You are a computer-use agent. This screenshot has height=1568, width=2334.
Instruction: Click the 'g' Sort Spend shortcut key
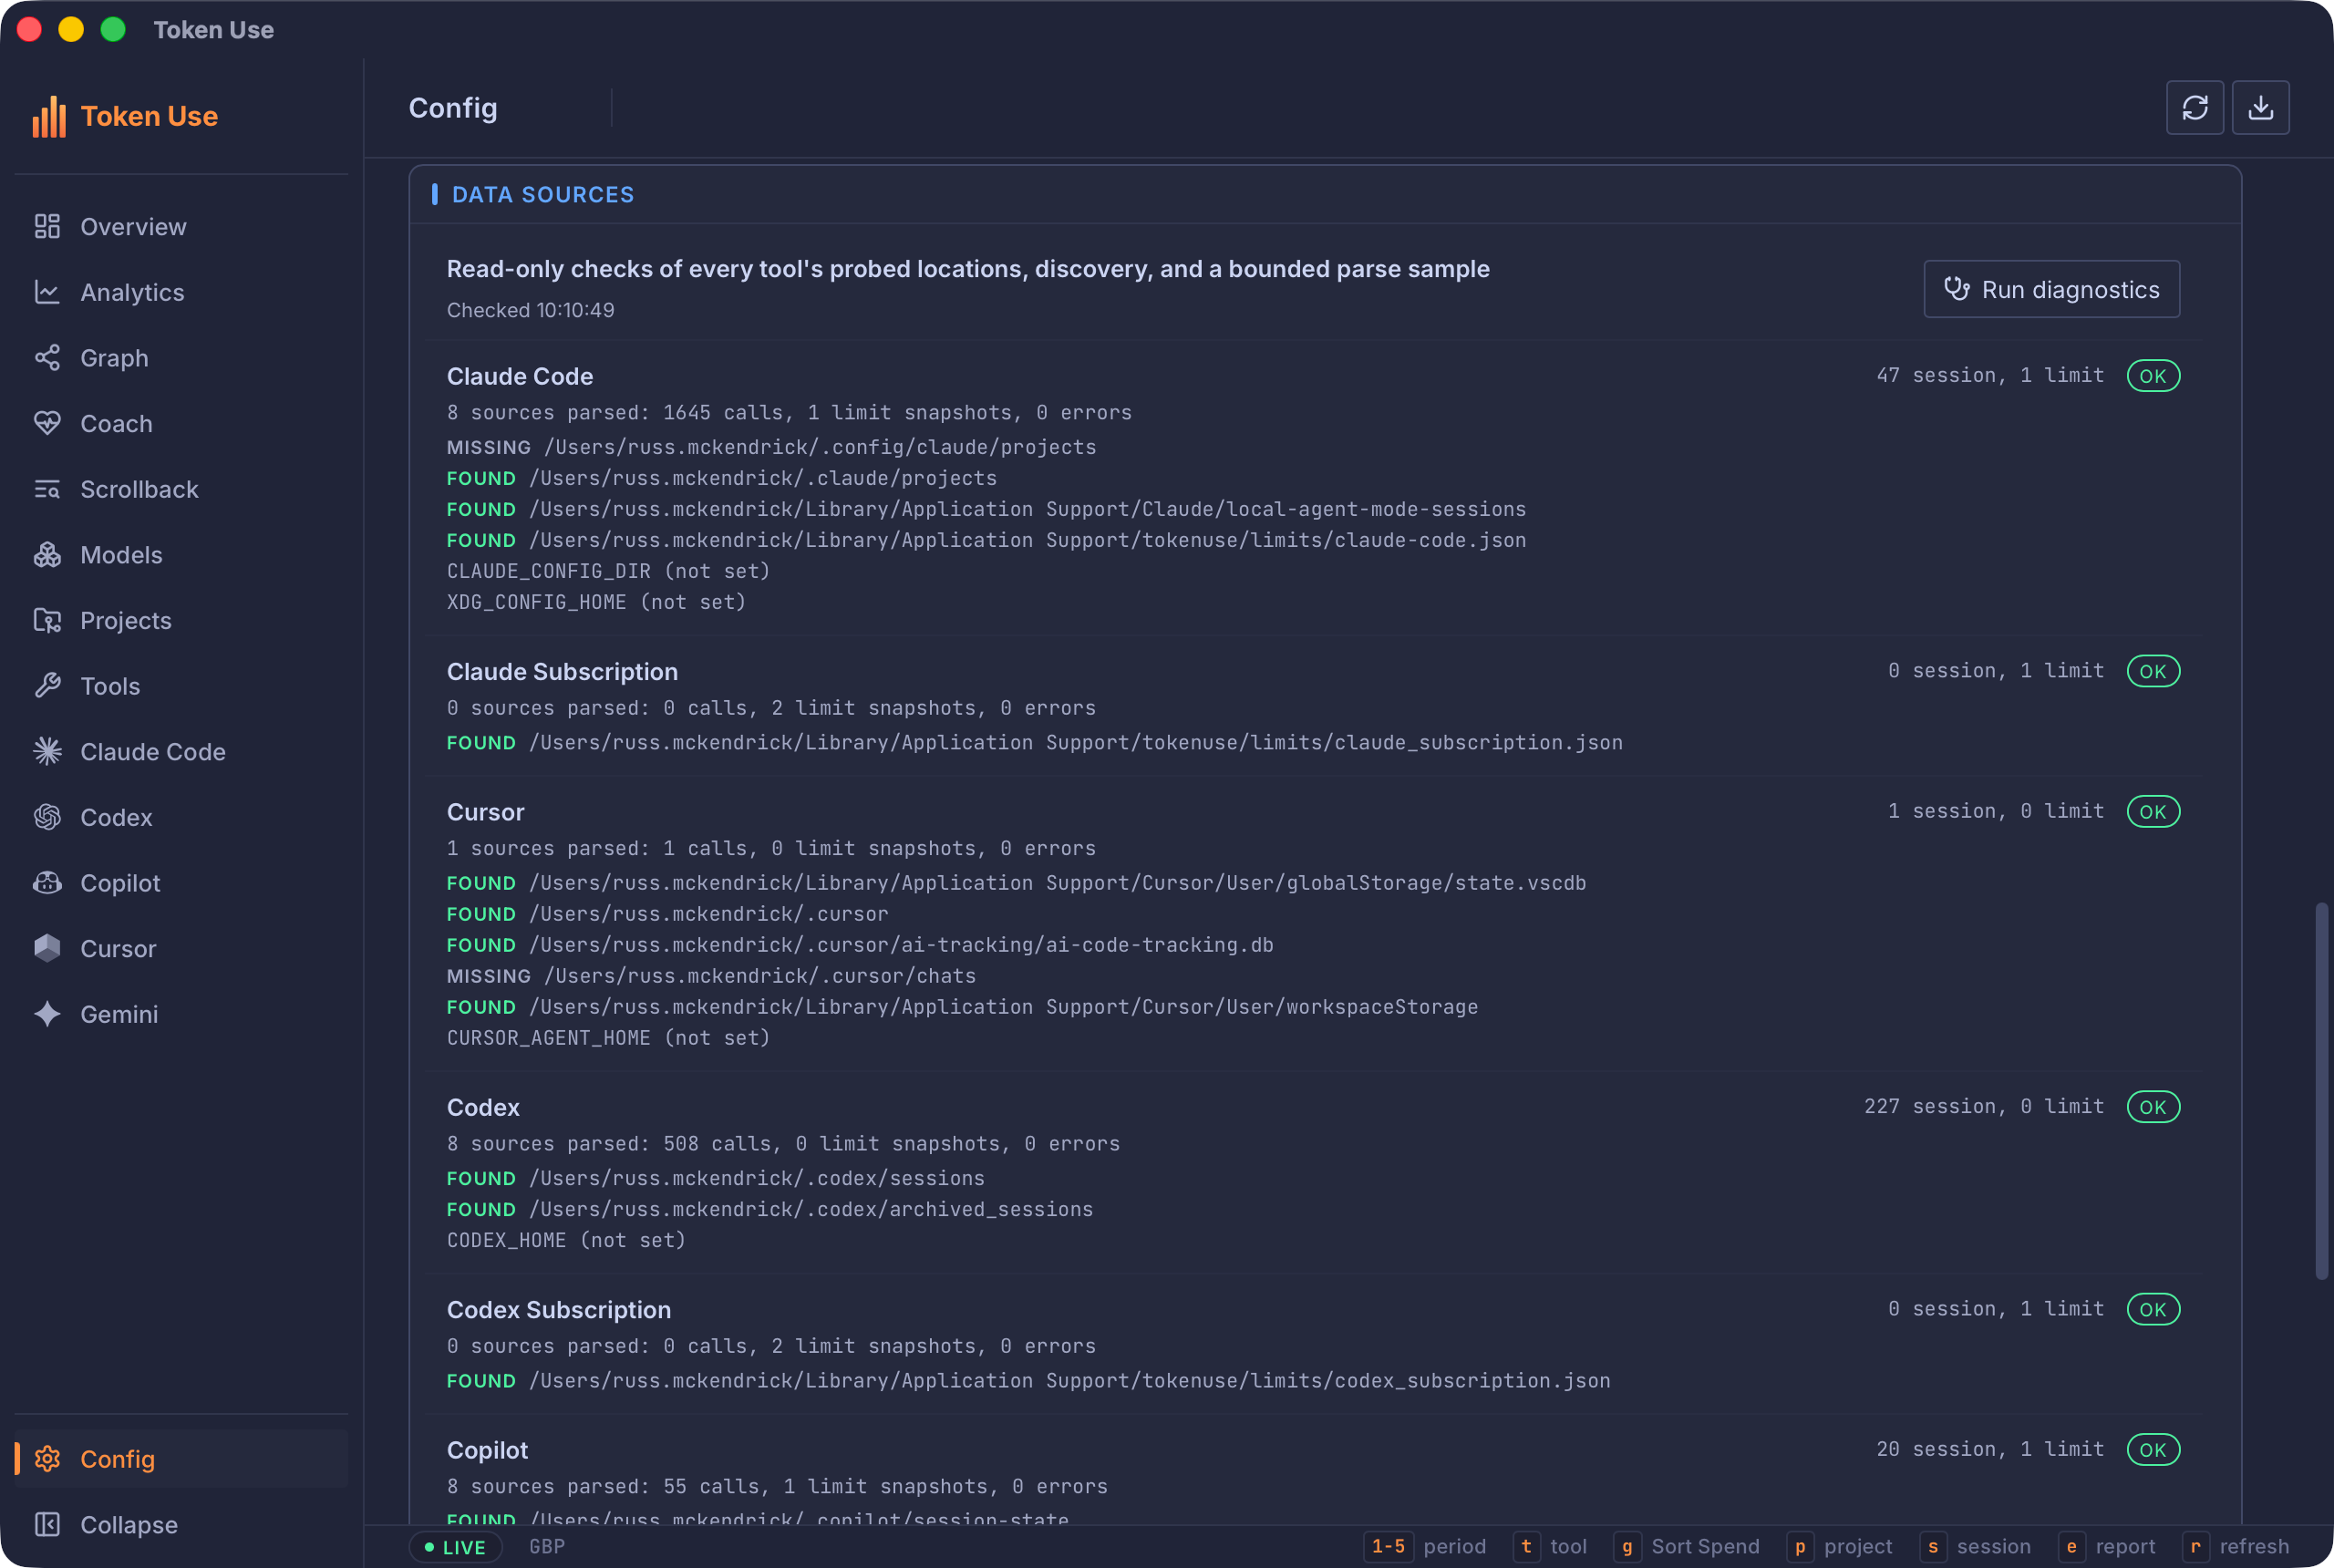click(1627, 1546)
